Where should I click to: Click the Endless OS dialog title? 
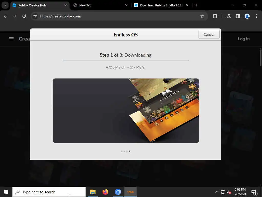(x=126, y=35)
